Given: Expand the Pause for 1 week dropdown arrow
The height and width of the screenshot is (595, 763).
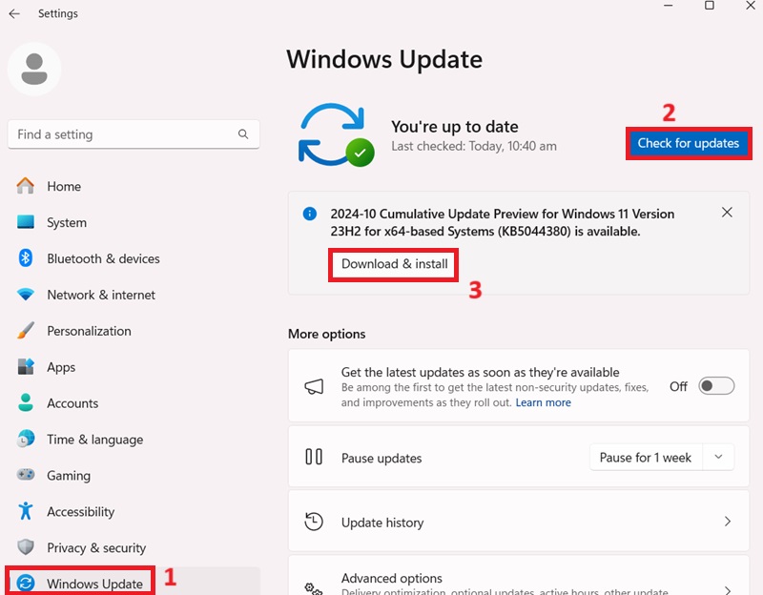Looking at the screenshot, I should point(718,457).
